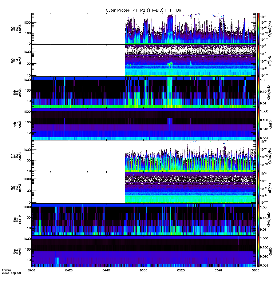The image size is (273, 291).
Task: Click the nT²/Hz unit label of thc scm3 colorbar
Action: pos(270,188)
